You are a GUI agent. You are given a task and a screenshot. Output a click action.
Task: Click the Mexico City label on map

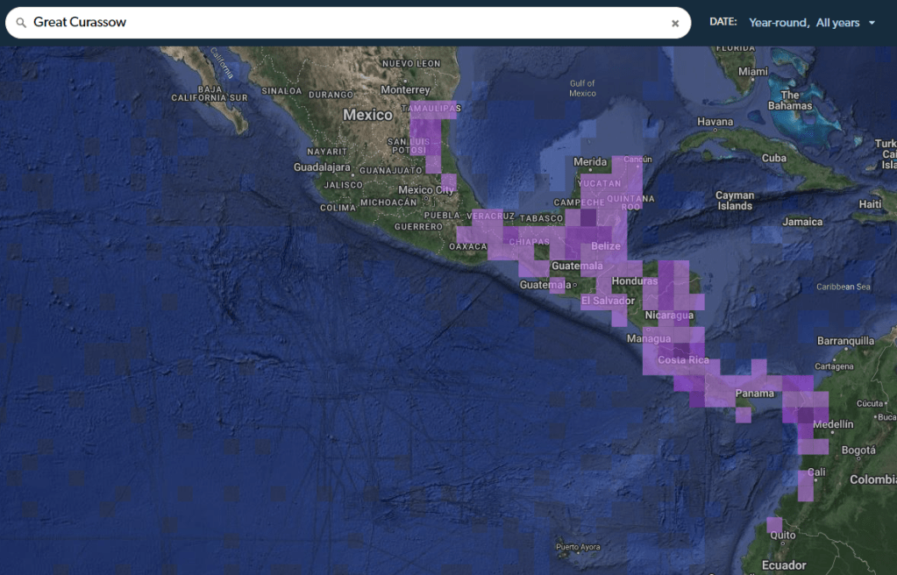pos(426,189)
